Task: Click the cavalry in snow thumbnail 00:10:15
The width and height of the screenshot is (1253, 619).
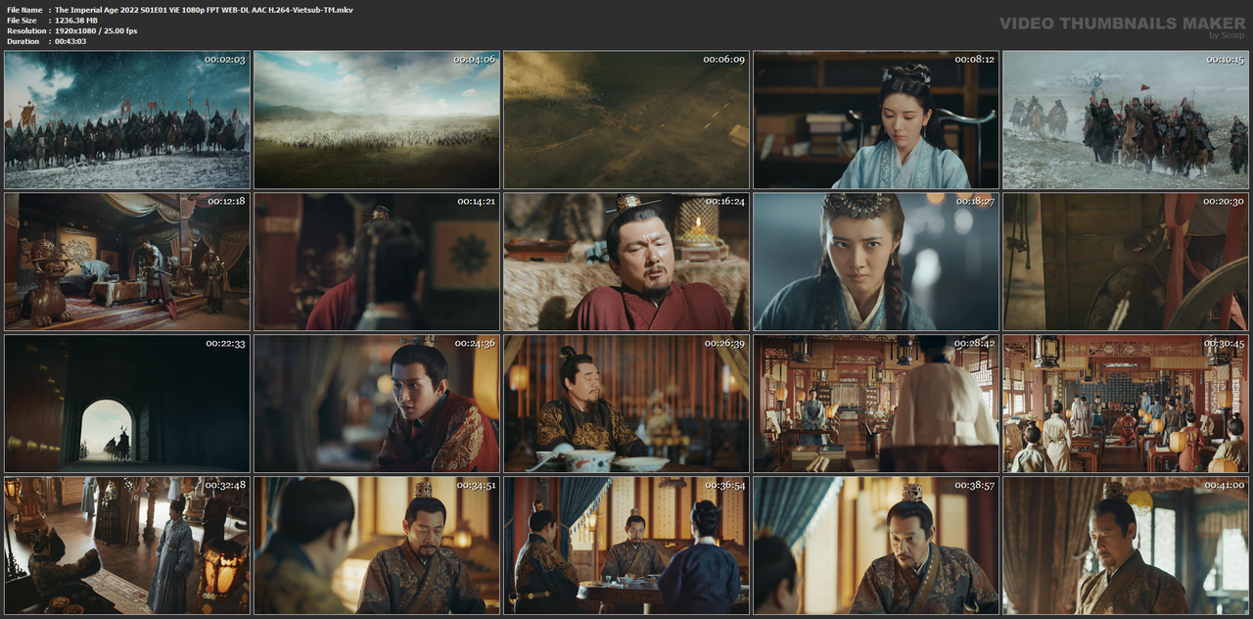Action: [1126, 119]
